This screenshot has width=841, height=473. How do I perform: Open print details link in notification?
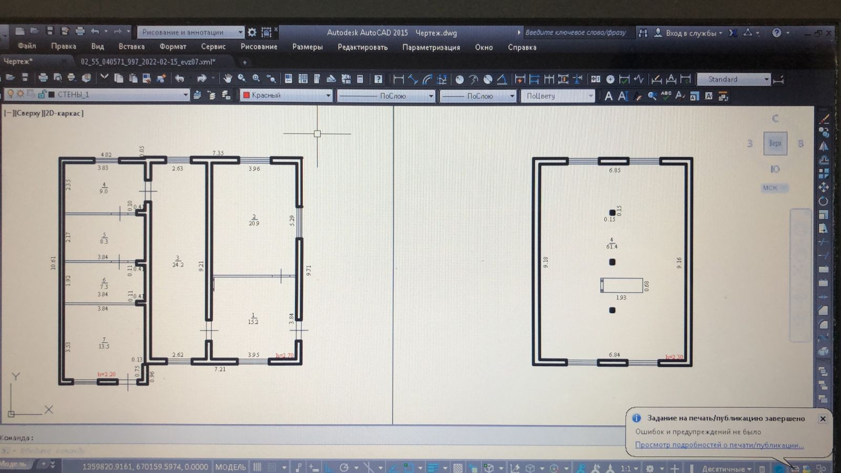(719, 445)
